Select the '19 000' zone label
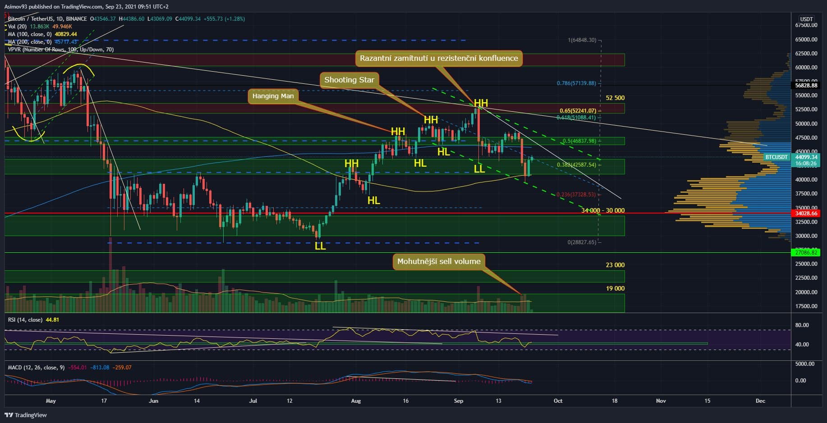 615,288
